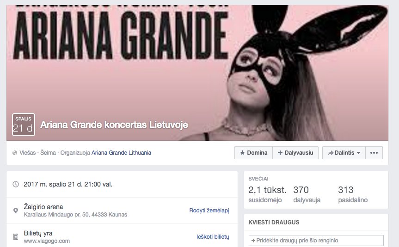Image resolution: width=399 pixels, height=247 pixels.
Task: Expand the Dalintis dropdown arrow
Action: tap(358, 153)
